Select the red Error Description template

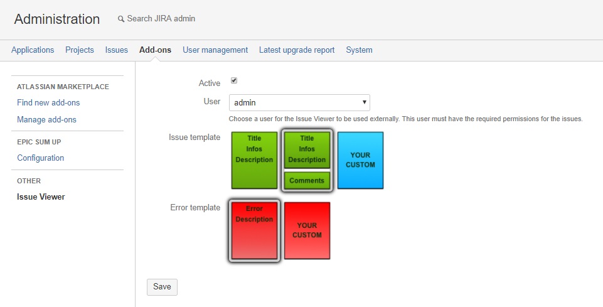(x=254, y=230)
